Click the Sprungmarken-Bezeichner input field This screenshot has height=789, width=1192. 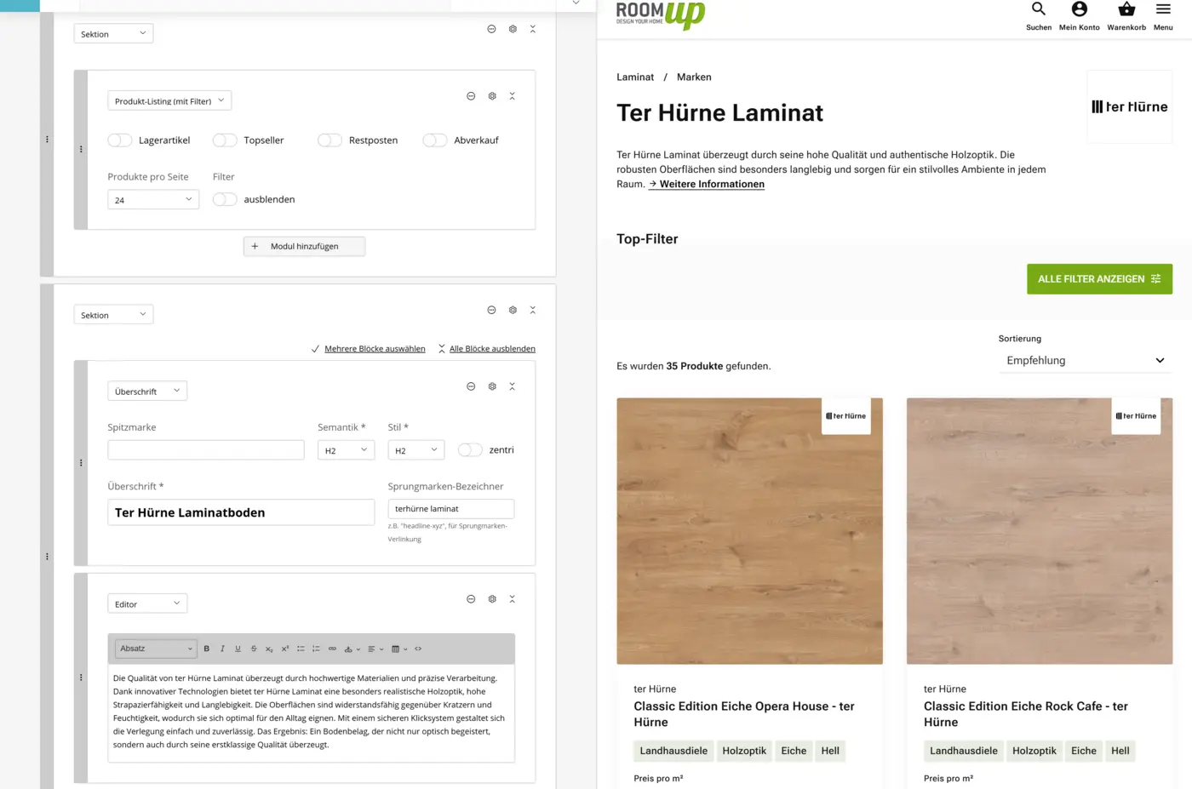(x=450, y=509)
